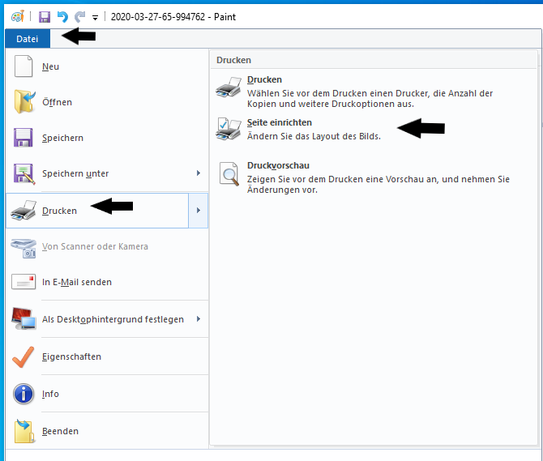Expand the Speichern unter submenu arrow
The height and width of the screenshot is (461, 543).
199,173
